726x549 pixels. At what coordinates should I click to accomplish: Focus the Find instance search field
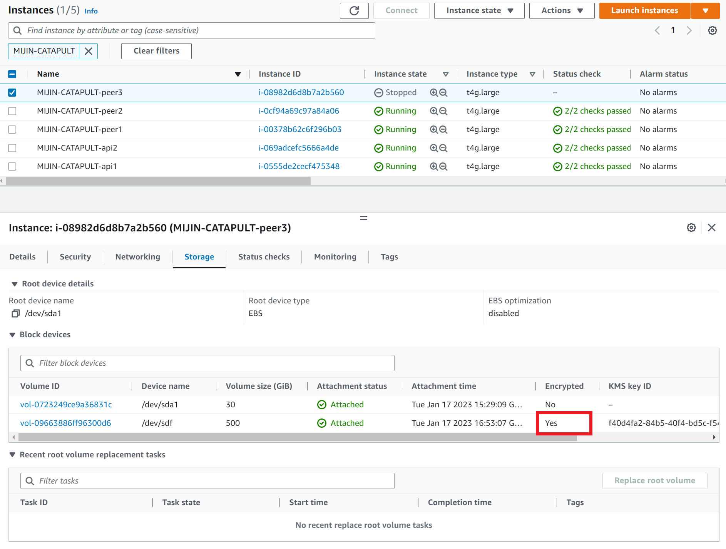[x=192, y=30]
